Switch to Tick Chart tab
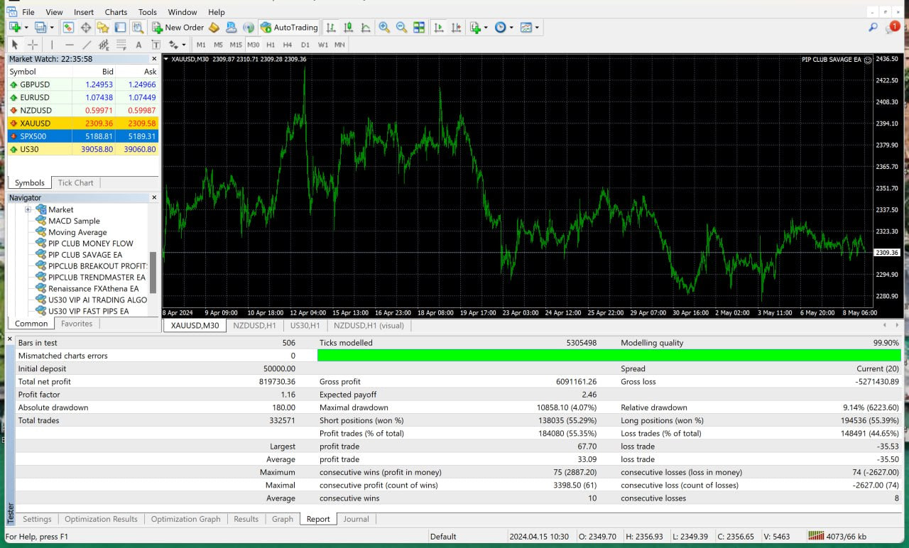Image resolution: width=909 pixels, height=548 pixels. click(75, 182)
